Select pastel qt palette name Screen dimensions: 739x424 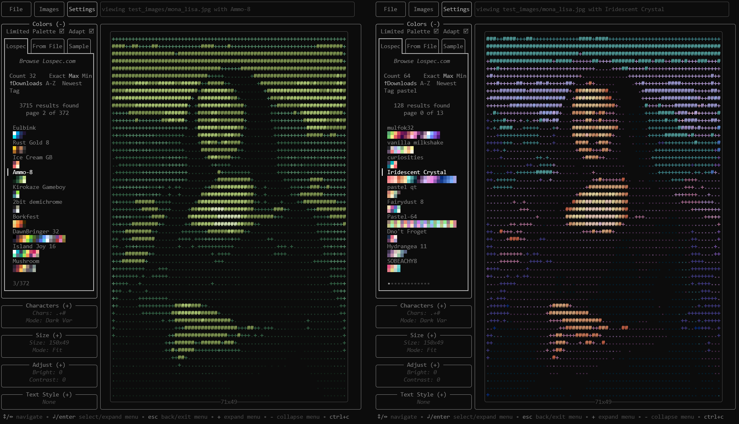[x=402, y=187]
